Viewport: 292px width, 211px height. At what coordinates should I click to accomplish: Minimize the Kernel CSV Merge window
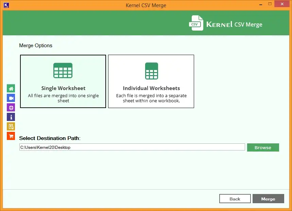[261, 4]
